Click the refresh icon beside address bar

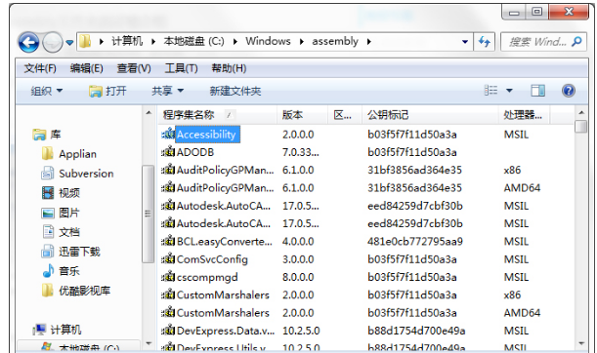tap(485, 41)
